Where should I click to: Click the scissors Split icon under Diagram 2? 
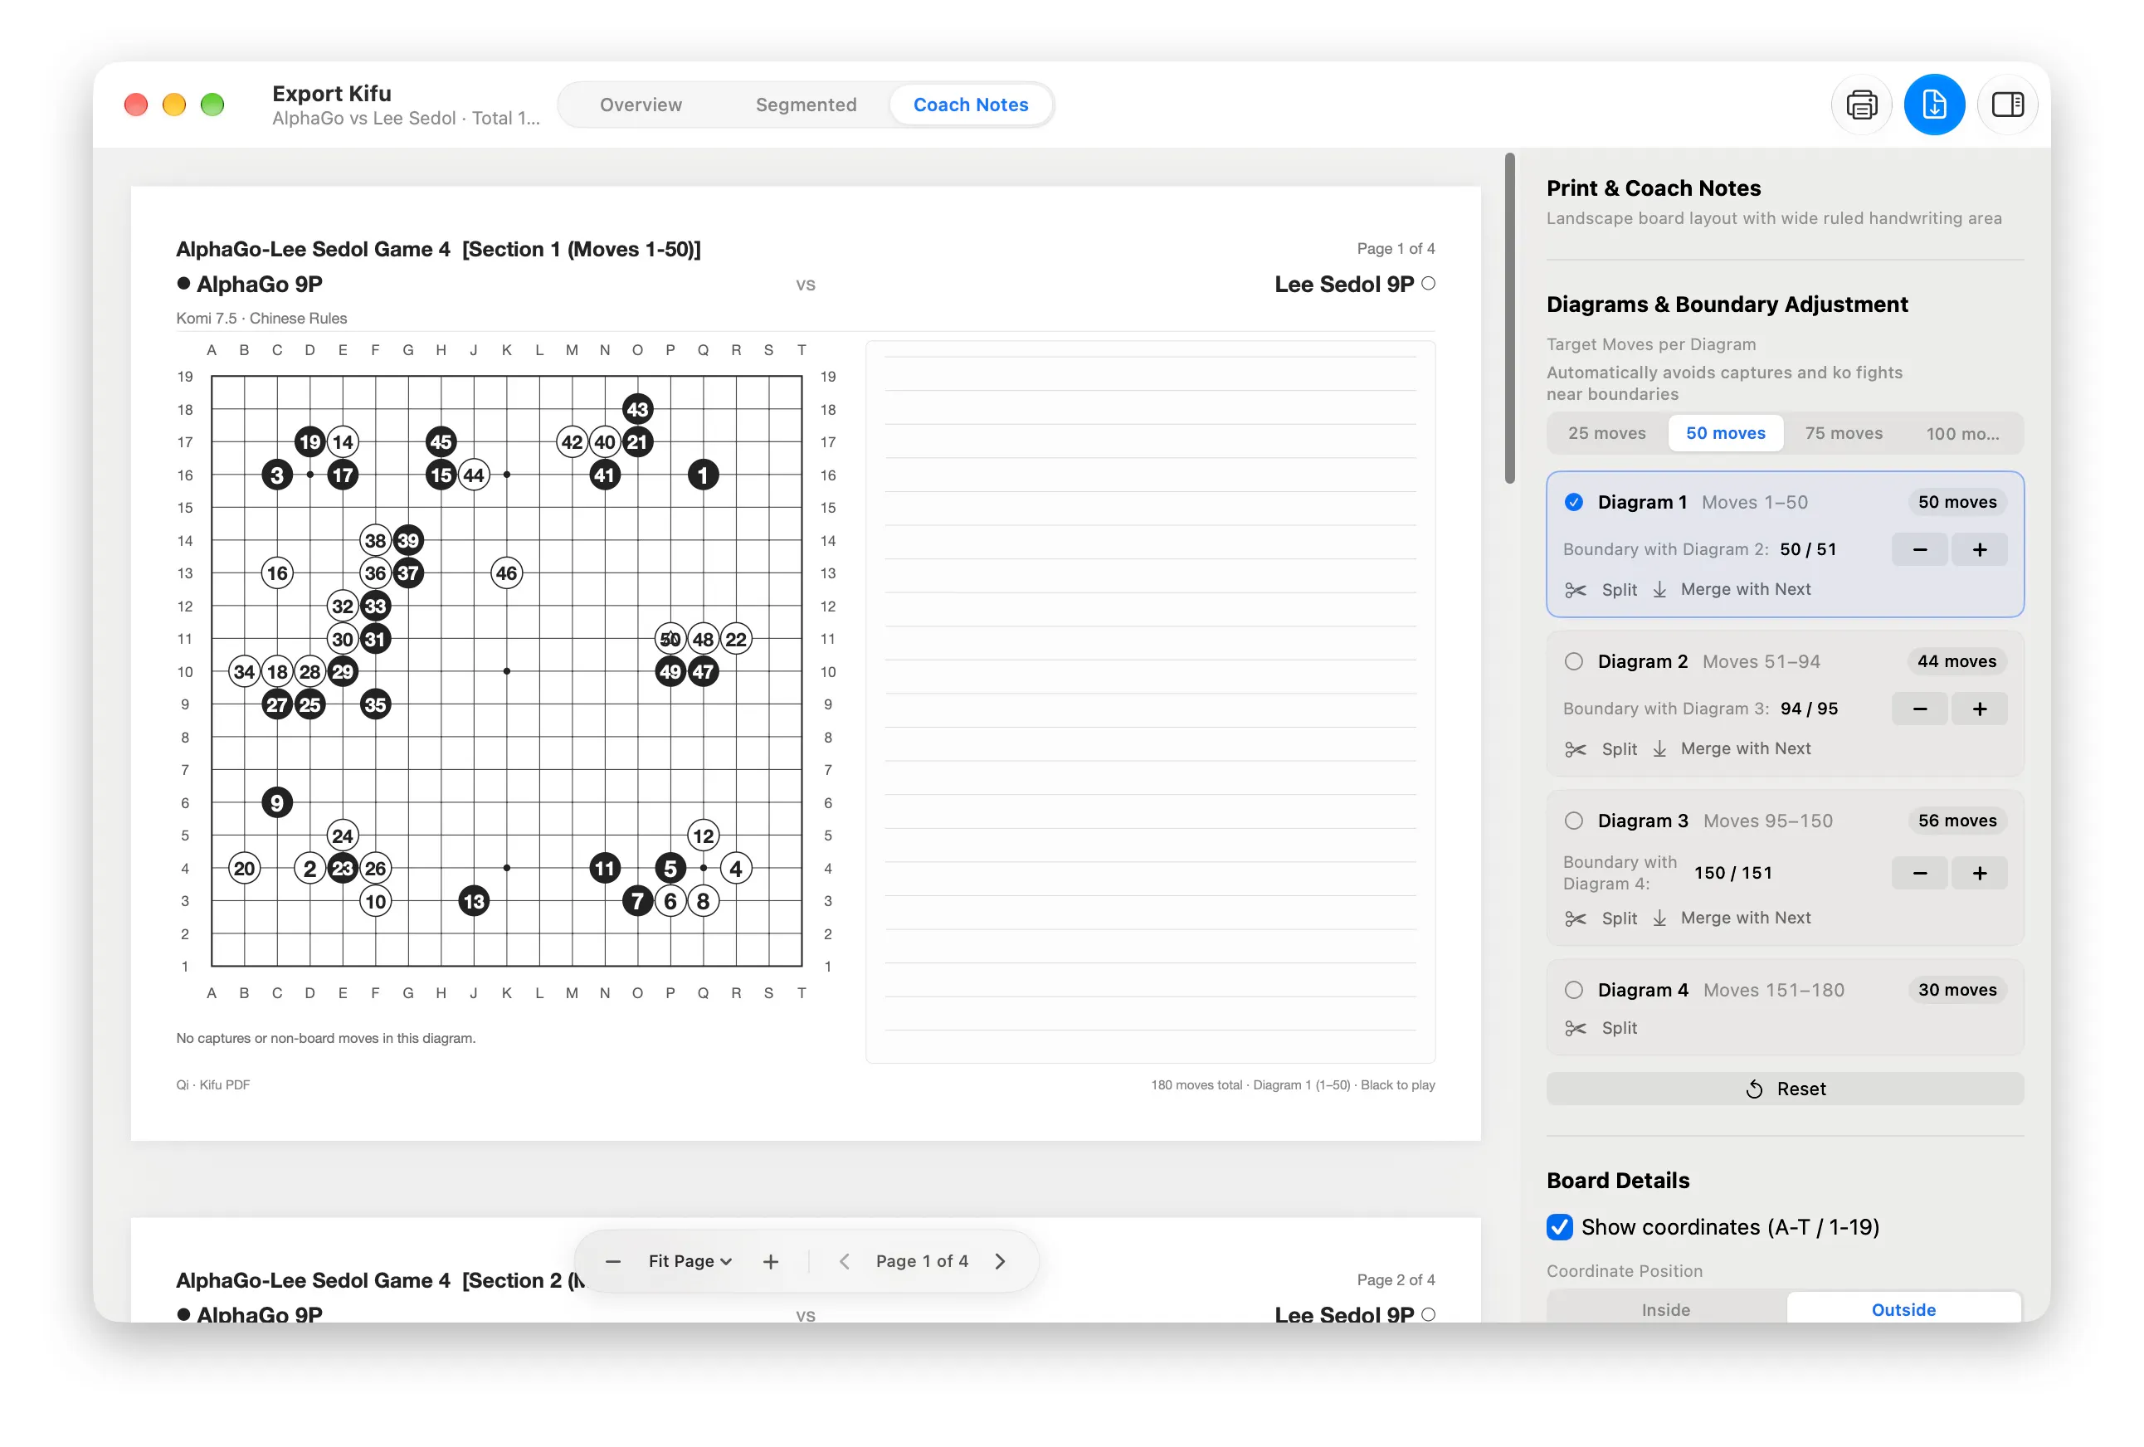(x=1576, y=749)
